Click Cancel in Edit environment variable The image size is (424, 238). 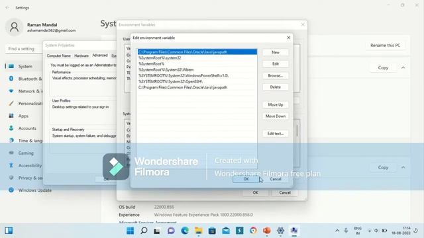tap(276, 179)
